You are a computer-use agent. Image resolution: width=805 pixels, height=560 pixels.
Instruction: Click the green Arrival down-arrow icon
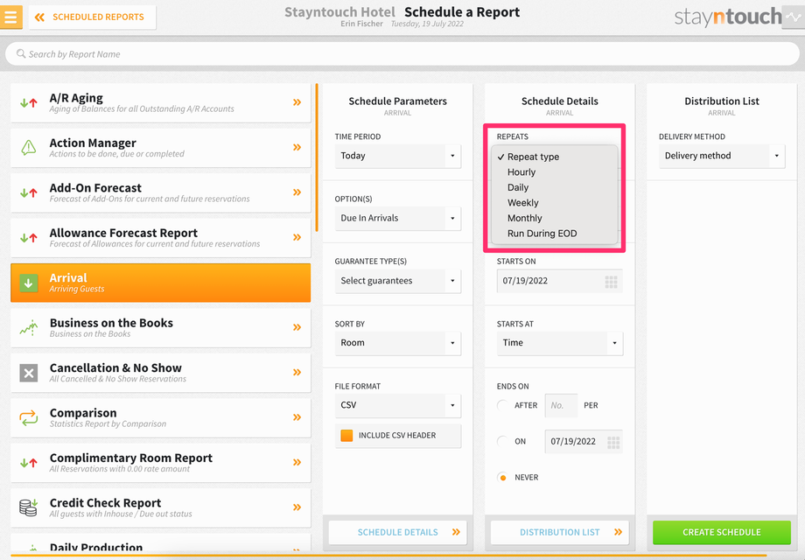click(29, 283)
